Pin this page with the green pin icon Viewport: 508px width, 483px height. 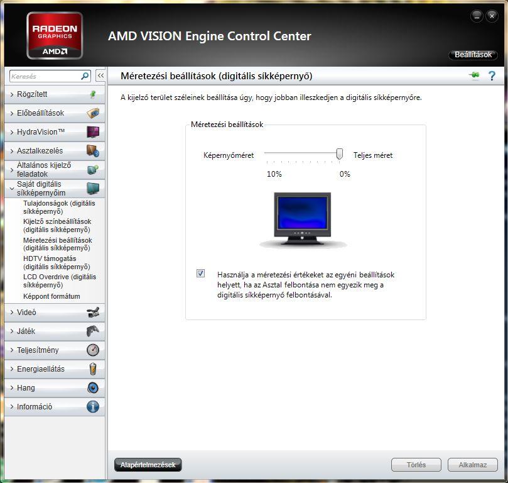474,75
